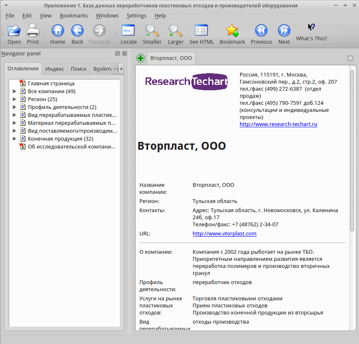Open the www.vtorplast.com link

[225, 233]
